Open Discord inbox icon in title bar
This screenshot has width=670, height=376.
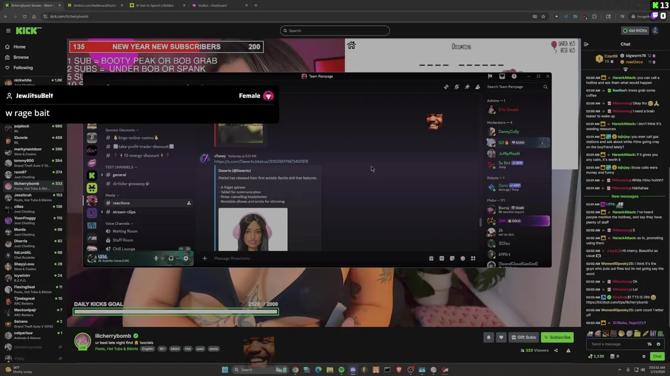pyautogui.click(x=502, y=76)
